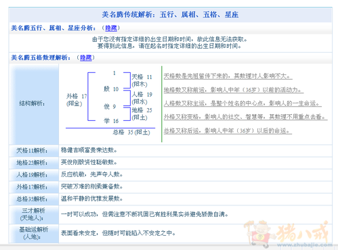The image size is (338, 250).
Task: Click the text 表面看来安定，但随时可能陷入不安定
Action: coord(118,233)
